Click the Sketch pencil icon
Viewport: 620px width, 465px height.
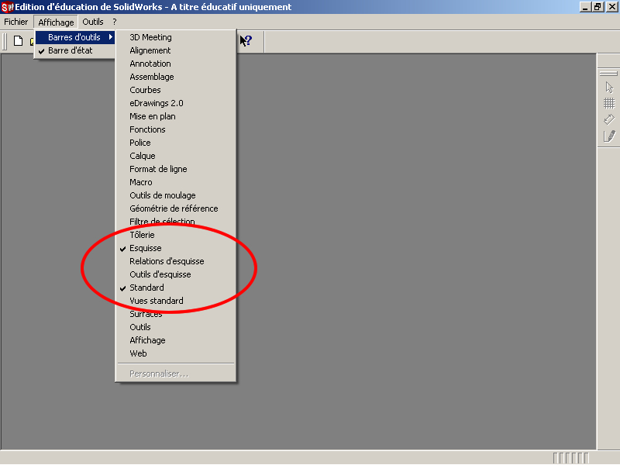[609, 136]
